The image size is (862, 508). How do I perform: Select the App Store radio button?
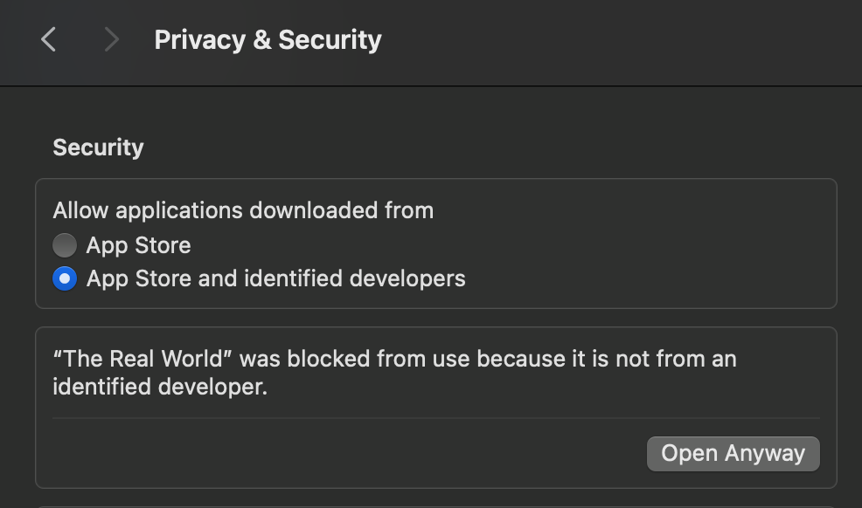(x=65, y=245)
